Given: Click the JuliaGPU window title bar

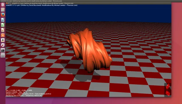Looking at the screenshot, I should tap(88, 3).
